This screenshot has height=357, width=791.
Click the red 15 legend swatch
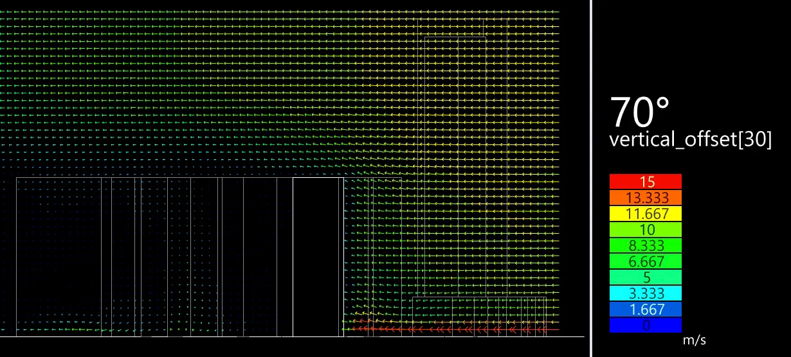coord(646,181)
